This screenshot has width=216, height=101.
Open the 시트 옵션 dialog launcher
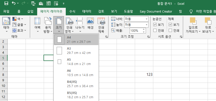point(181,37)
